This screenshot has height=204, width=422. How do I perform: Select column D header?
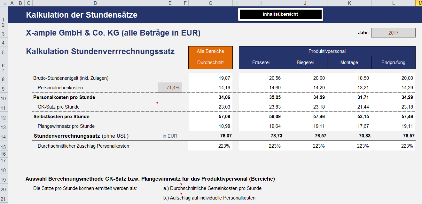click(x=95, y=3)
